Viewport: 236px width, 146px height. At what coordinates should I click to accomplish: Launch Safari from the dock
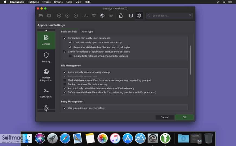tap(65, 138)
